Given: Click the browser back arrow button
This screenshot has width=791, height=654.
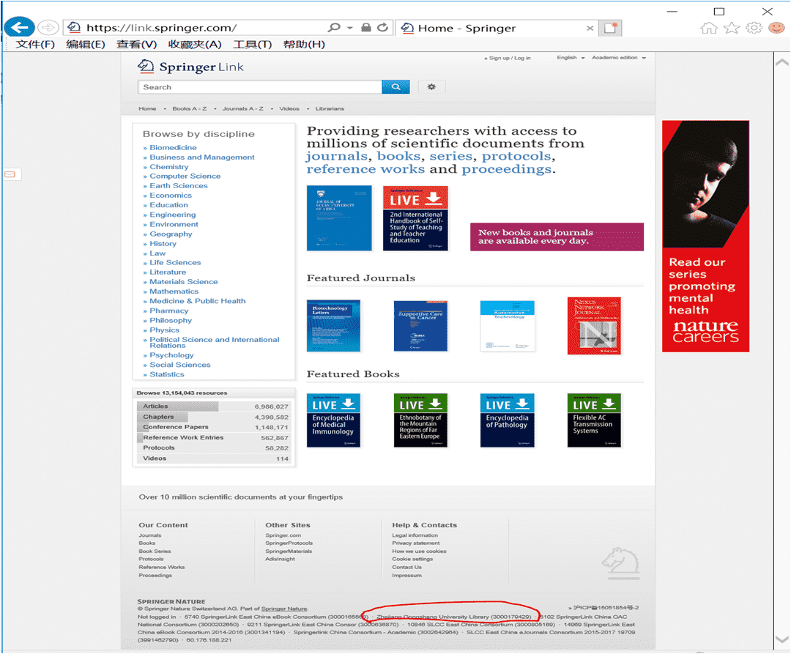Looking at the screenshot, I should tap(20, 28).
